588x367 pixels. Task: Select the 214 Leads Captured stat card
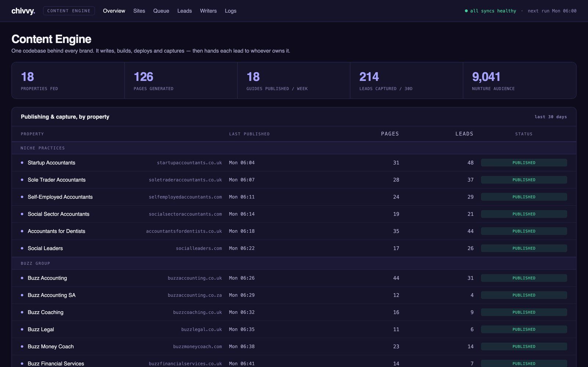tap(406, 80)
